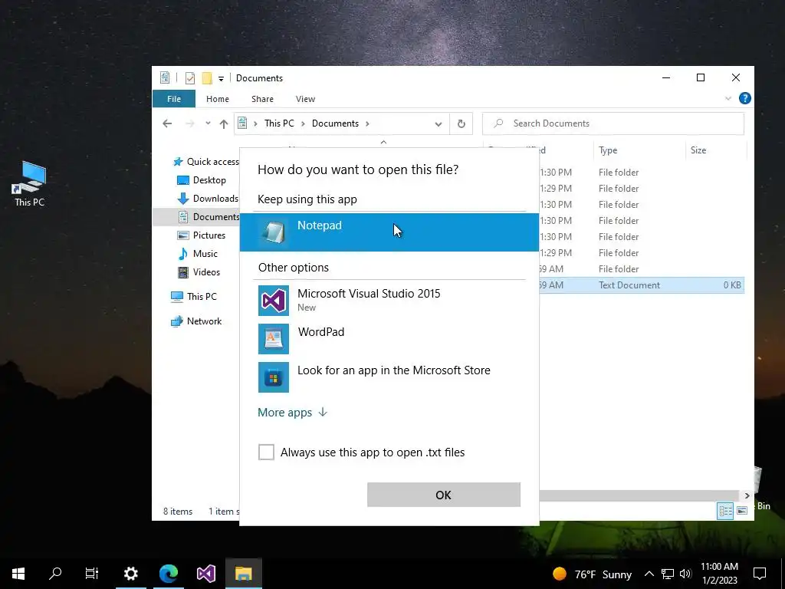The height and width of the screenshot is (589, 785).
Task: Click the Search Documents field
Action: pos(613,123)
